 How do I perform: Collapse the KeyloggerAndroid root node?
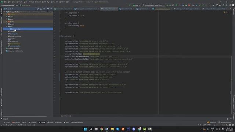point(4,12)
